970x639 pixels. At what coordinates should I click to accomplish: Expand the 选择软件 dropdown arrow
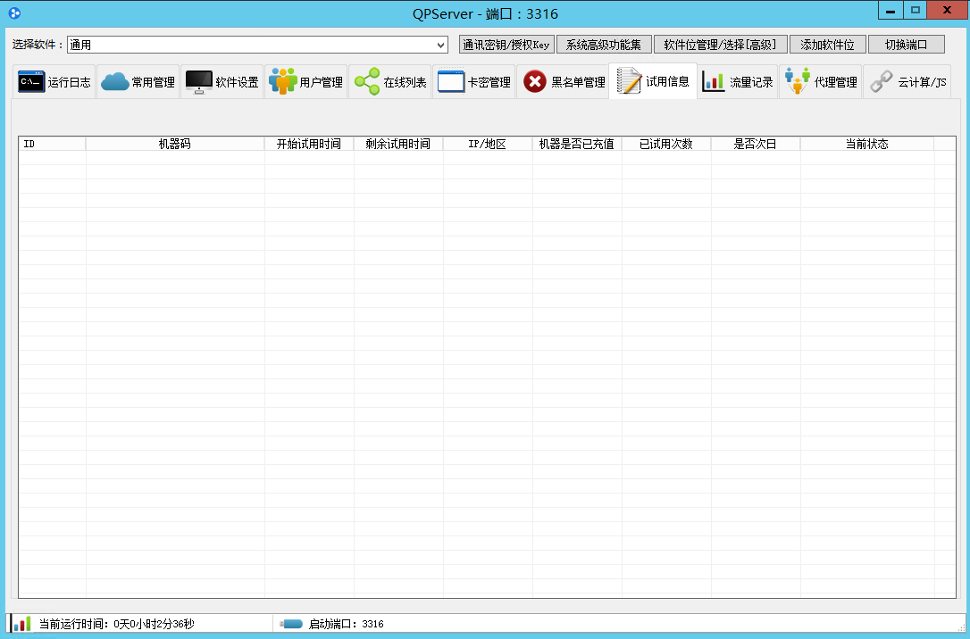pyautogui.click(x=441, y=45)
